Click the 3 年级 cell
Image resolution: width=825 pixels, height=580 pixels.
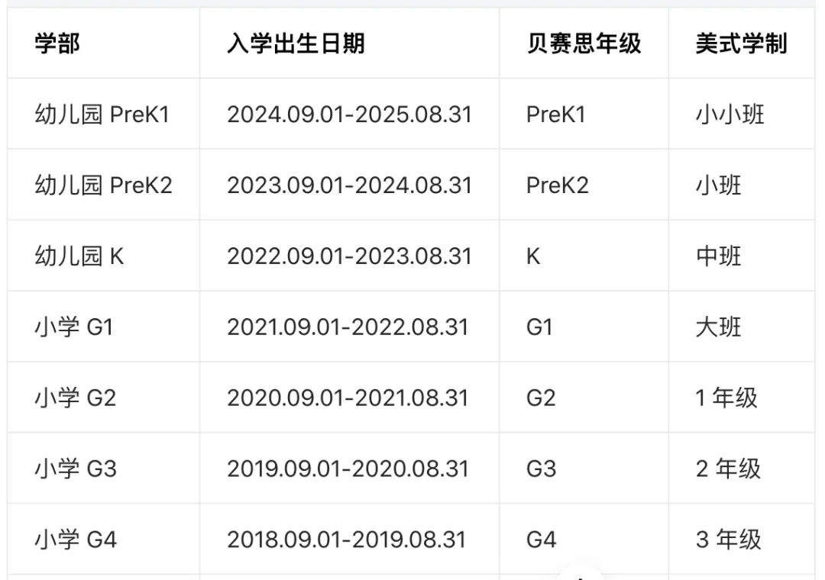coord(728,540)
